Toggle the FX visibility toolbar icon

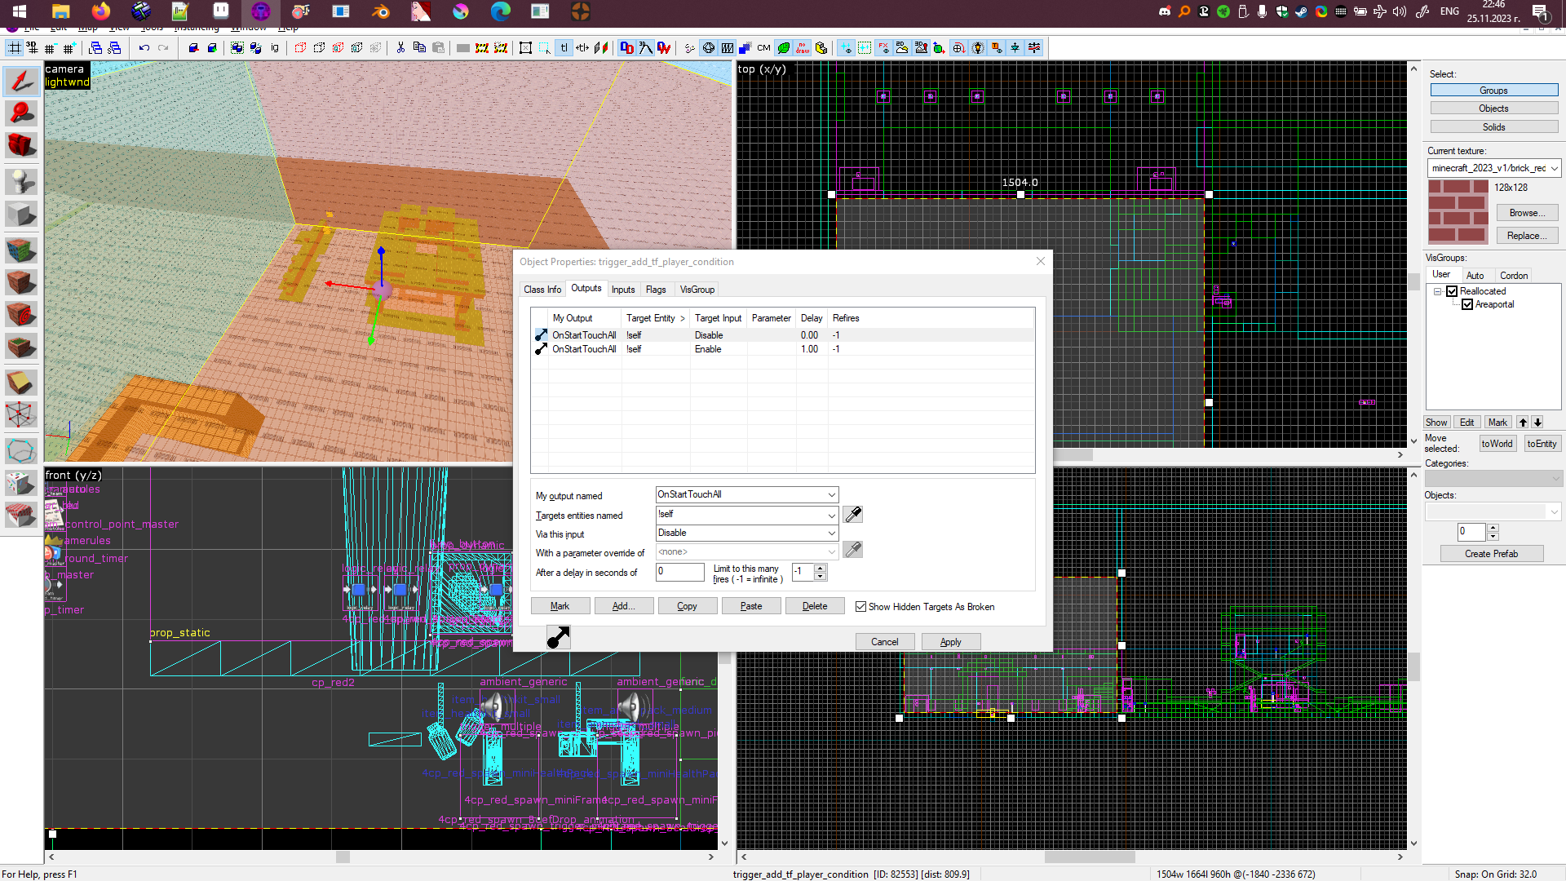883,48
